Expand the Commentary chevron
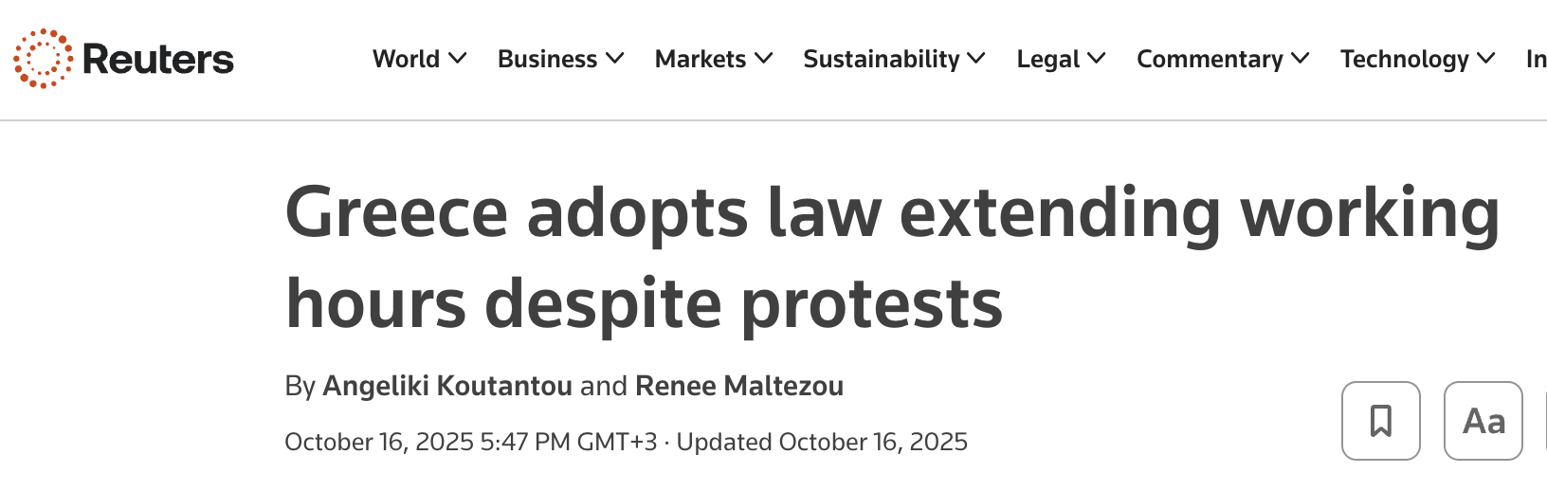The width and height of the screenshot is (1547, 491). click(1301, 59)
